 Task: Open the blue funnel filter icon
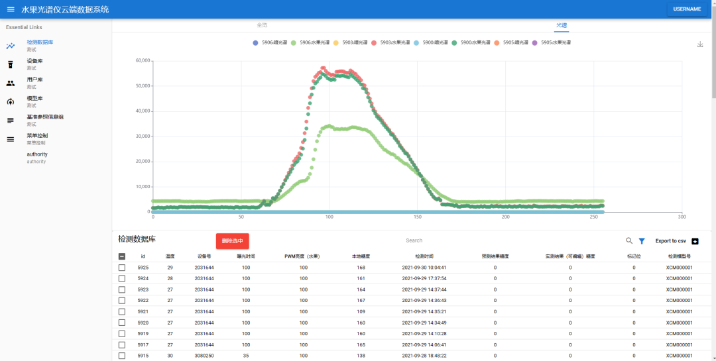[x=642, y=241]
